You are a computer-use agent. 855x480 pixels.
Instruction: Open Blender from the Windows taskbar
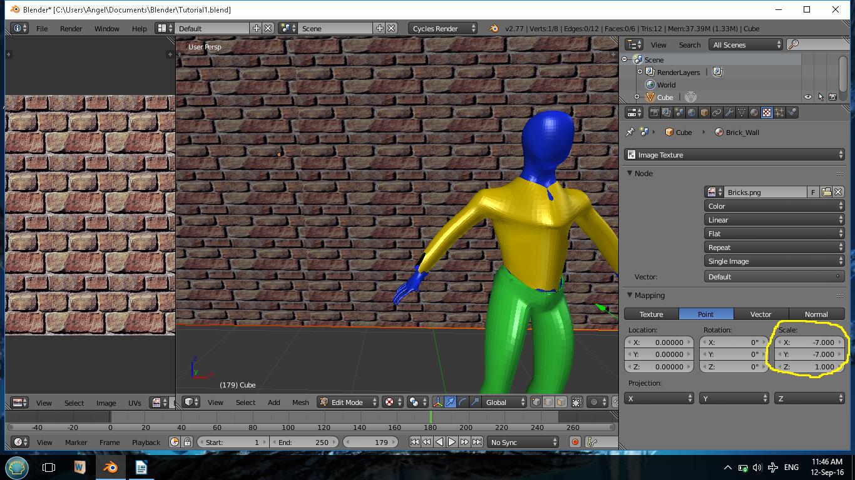coord(110,467)
